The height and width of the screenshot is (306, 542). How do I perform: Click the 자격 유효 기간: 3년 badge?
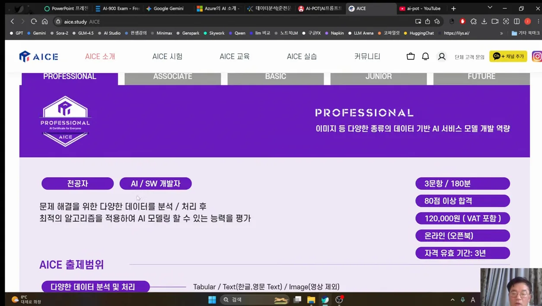coord(462,253)
